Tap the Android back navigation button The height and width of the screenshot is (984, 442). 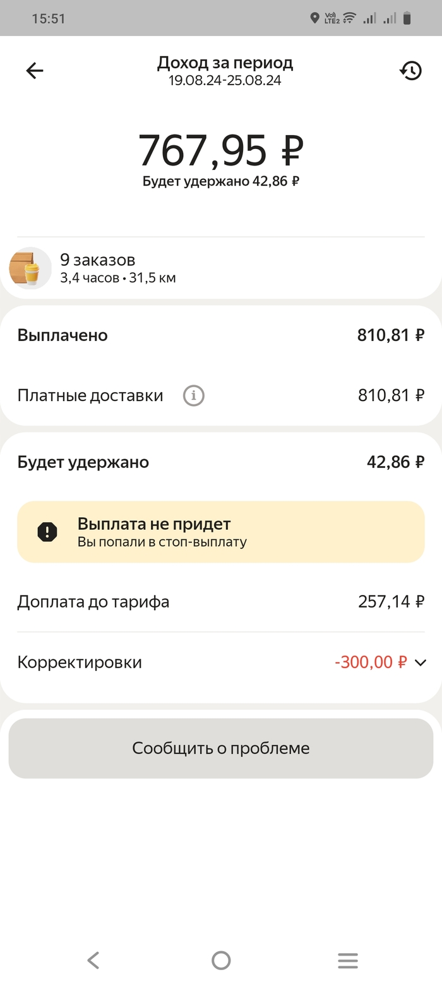(x=93, y=961)
